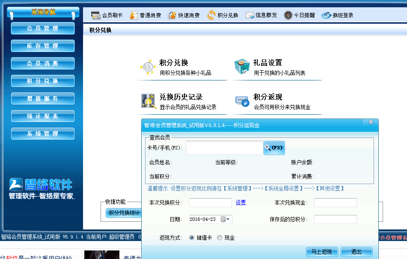Click the 会员刷卡 card icon in toolbar
Viewport: 407px width, 259px height.
[96, 15]
